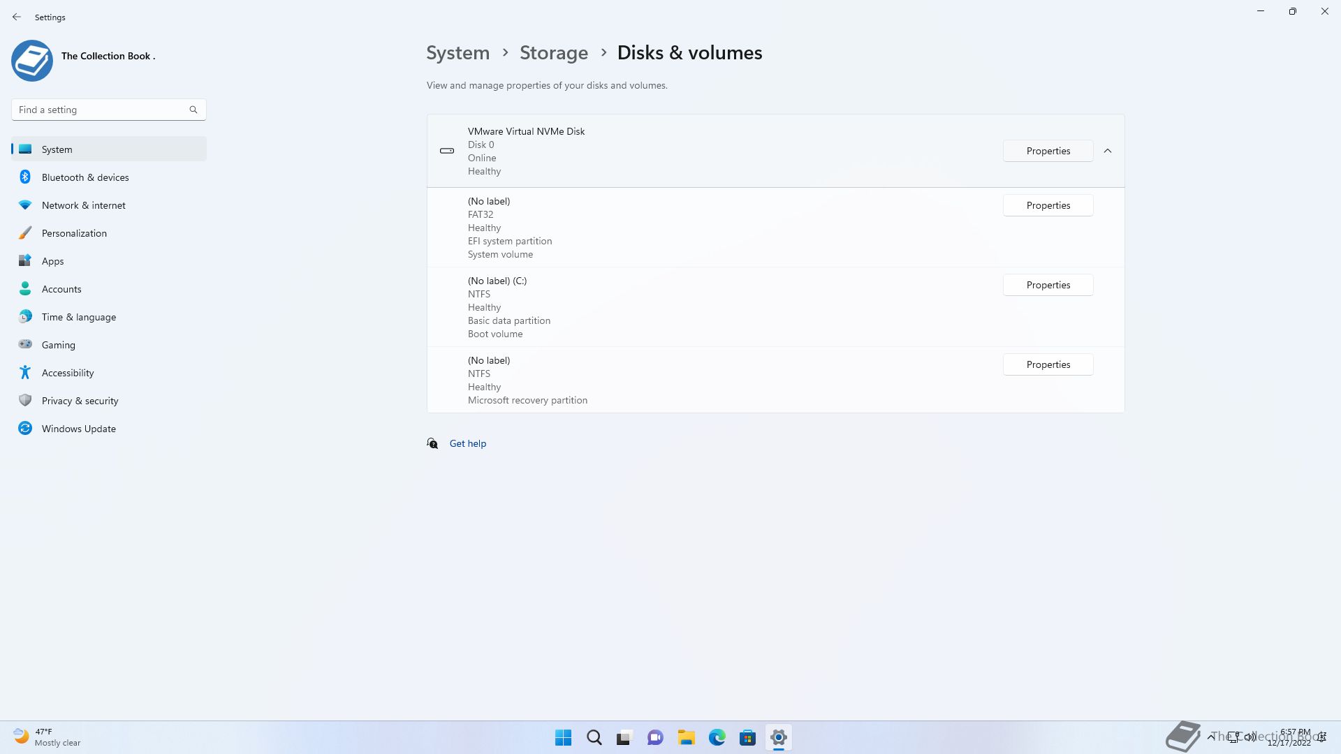Select Personalization in sidebar
The height and width of the screenshot is (754, 1341).
(109, 232)
